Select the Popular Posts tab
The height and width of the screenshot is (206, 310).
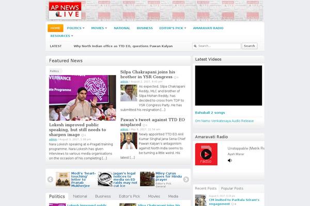click(232, 188)
